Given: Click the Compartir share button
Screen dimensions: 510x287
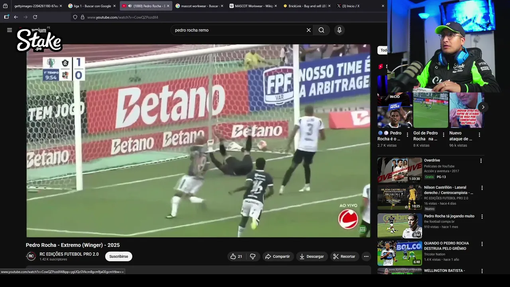Looking at the screenshot, I should 278,256.
